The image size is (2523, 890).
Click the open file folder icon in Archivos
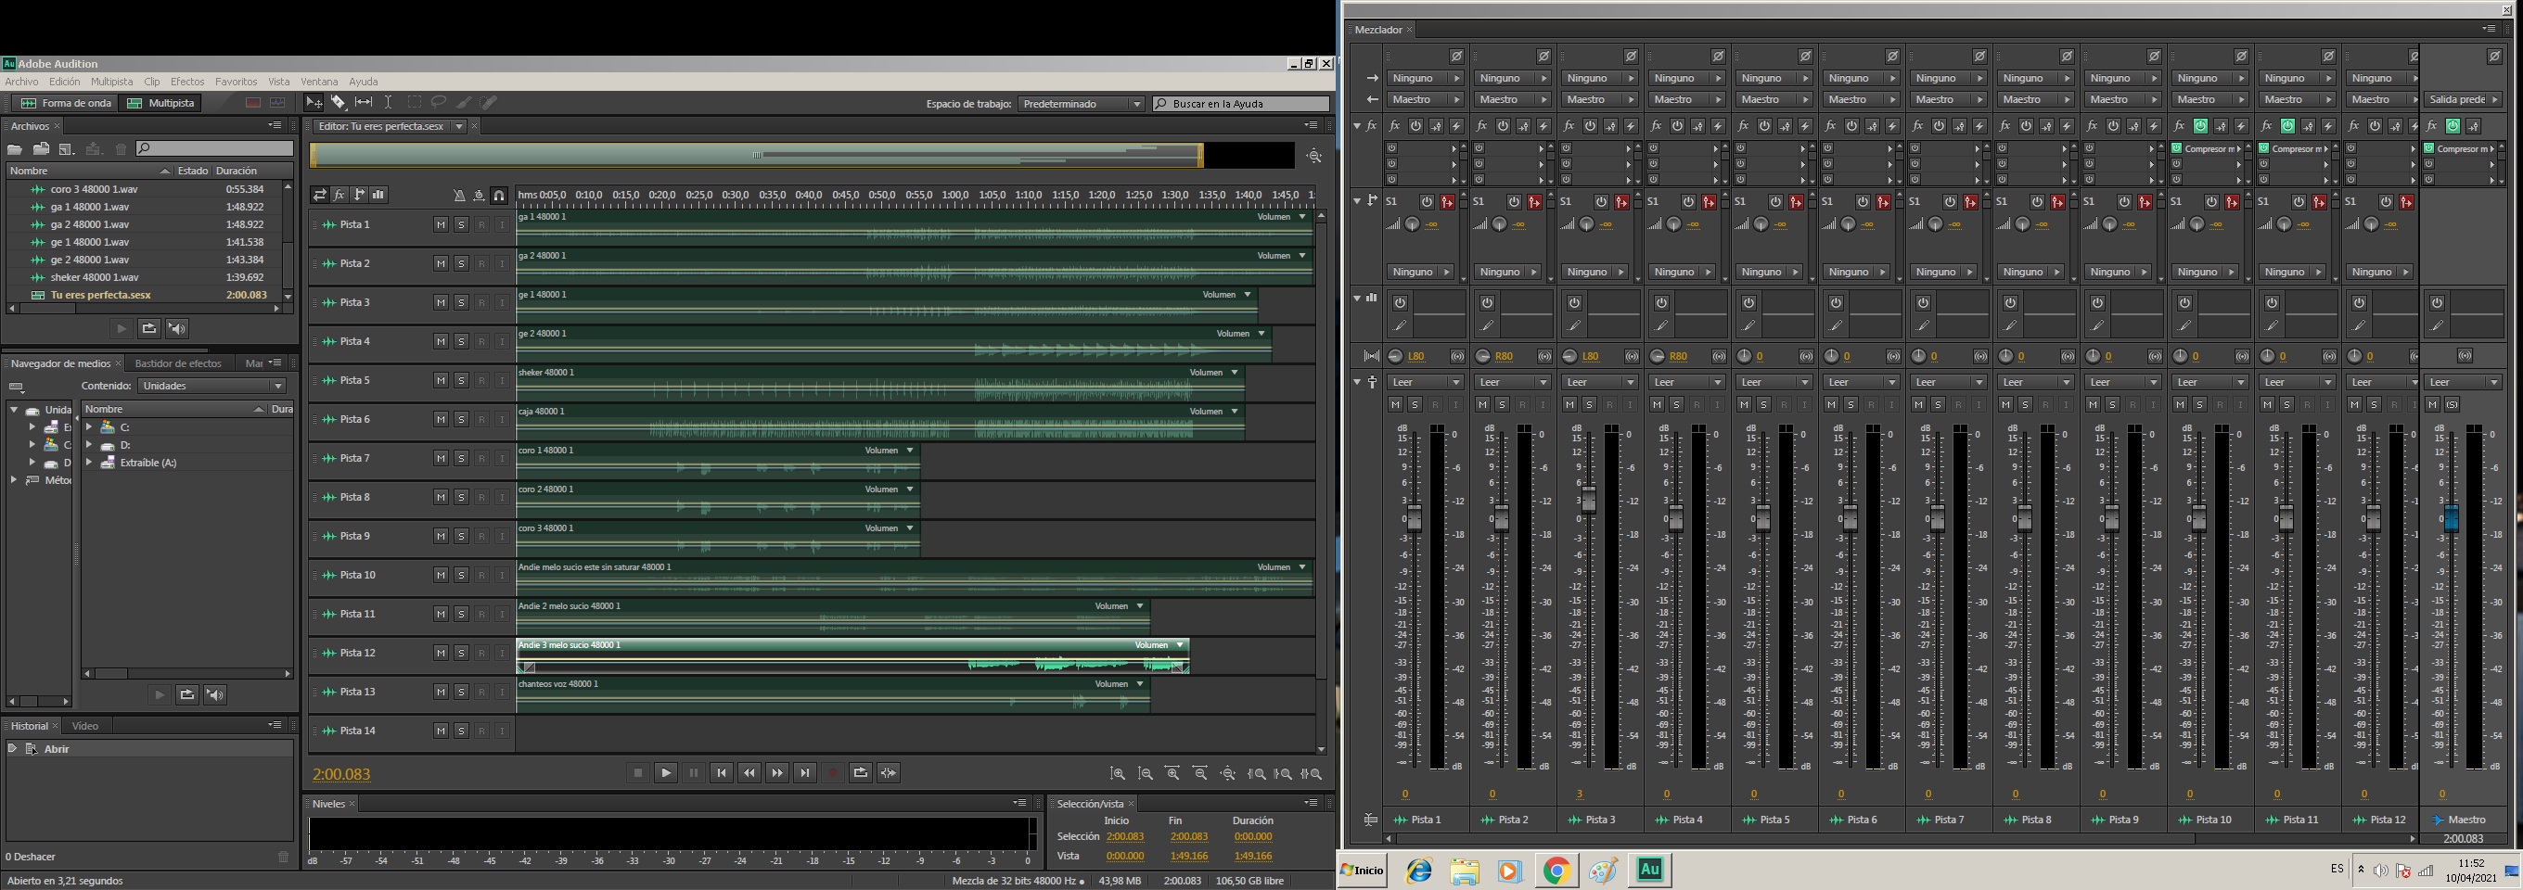pos(15,149)
